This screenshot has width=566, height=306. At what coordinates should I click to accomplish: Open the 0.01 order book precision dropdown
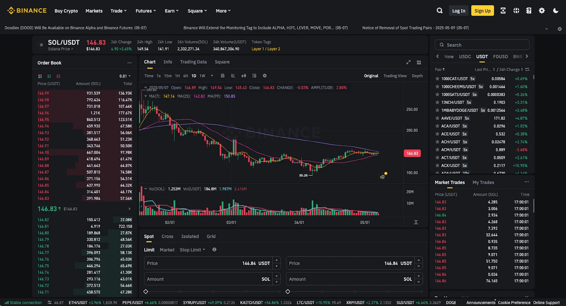125,76
